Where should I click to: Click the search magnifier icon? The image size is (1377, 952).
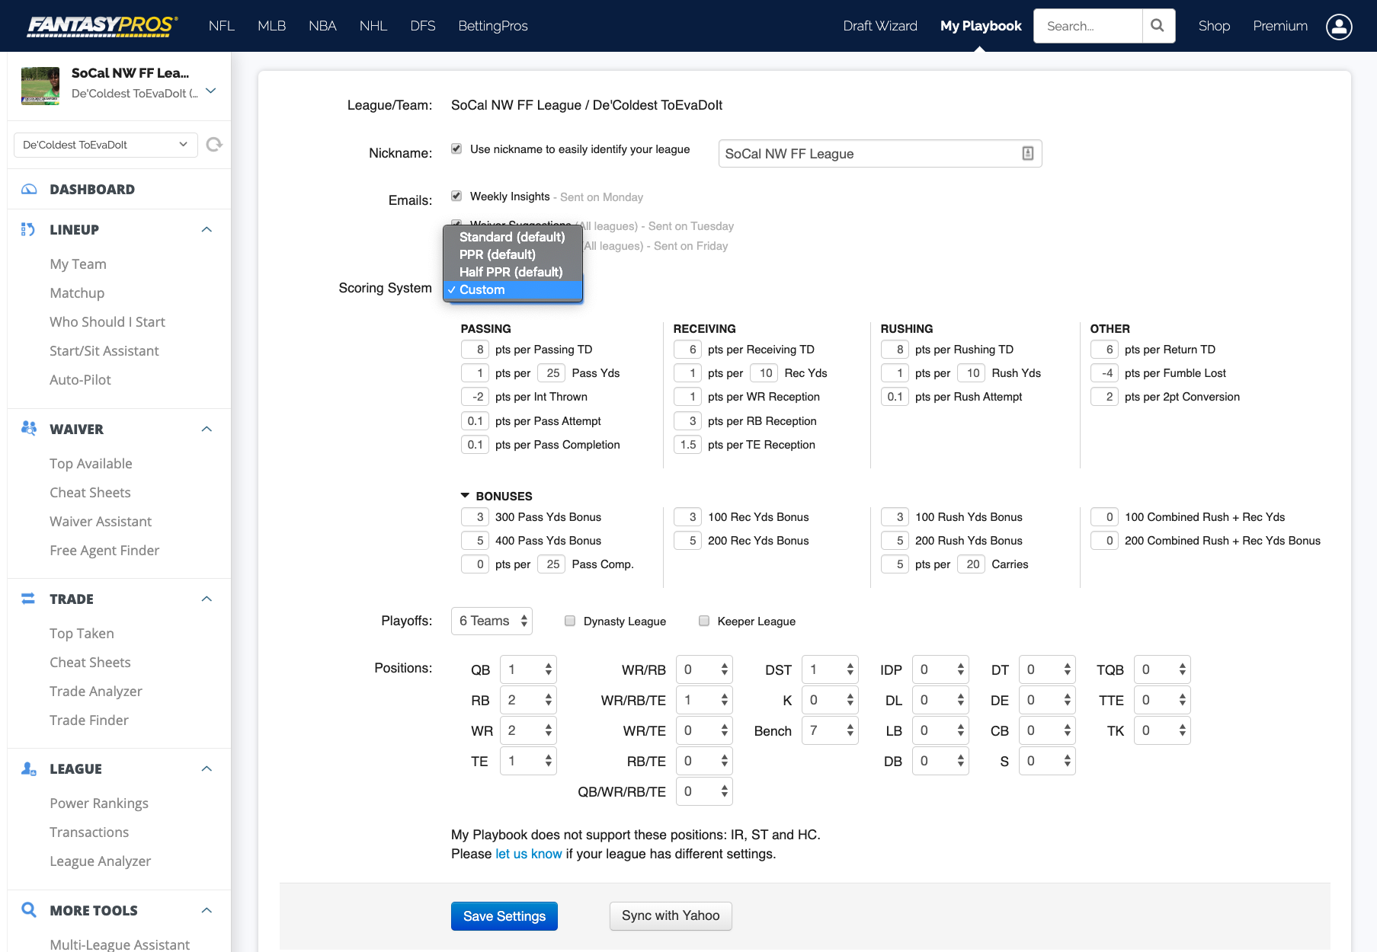click(x=1158, y=26)
